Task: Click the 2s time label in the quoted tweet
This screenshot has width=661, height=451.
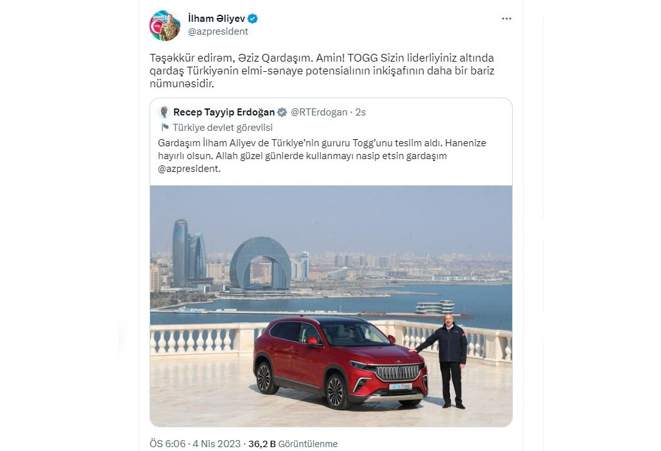Action: pos(361,112)
